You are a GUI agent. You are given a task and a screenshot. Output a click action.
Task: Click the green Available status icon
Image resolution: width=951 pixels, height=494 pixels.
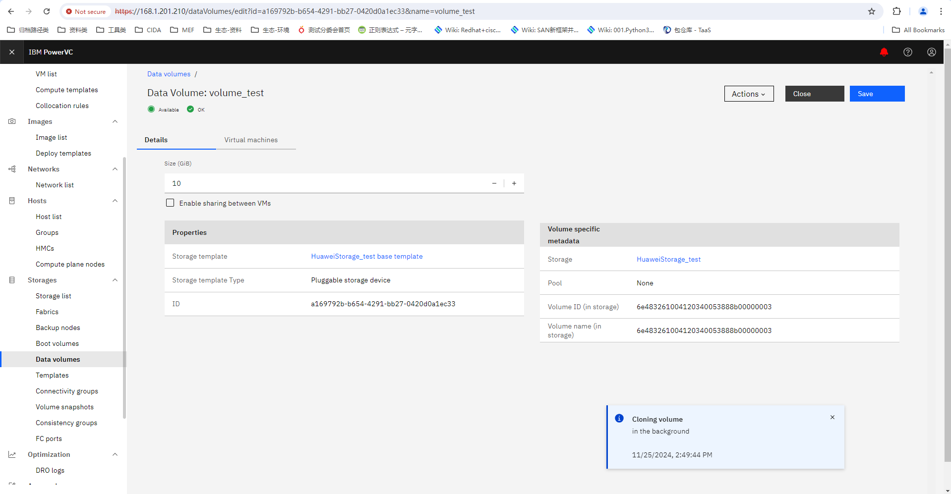pyautogui.click(x=151, y=109)
